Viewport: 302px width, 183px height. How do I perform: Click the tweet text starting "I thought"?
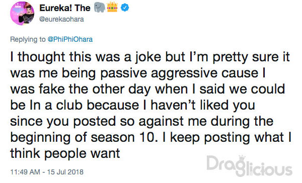click(x=151, y=105)
